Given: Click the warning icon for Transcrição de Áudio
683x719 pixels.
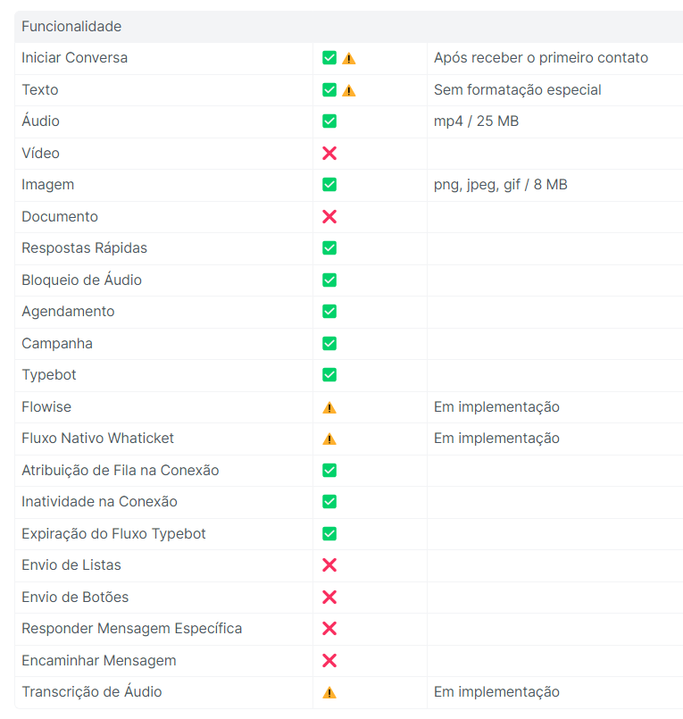Looking at the screenshot, I should click(x=329, y=692).
